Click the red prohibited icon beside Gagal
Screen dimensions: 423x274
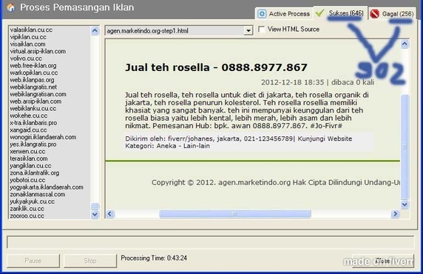(x=375, y=13)
